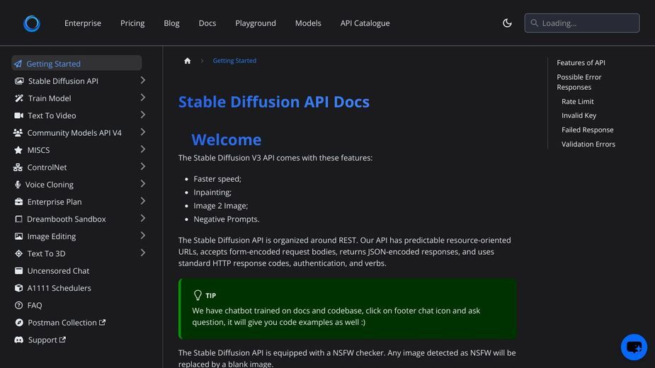The image size is (655, 368).
Task: Expand the Dreambooth Sandbox chevron
Action: (143, 218)
